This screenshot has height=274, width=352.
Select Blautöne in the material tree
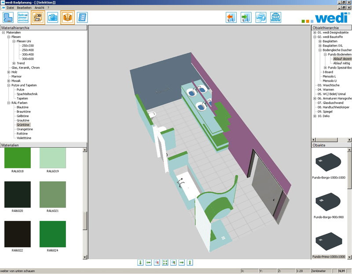click(23, 107)
